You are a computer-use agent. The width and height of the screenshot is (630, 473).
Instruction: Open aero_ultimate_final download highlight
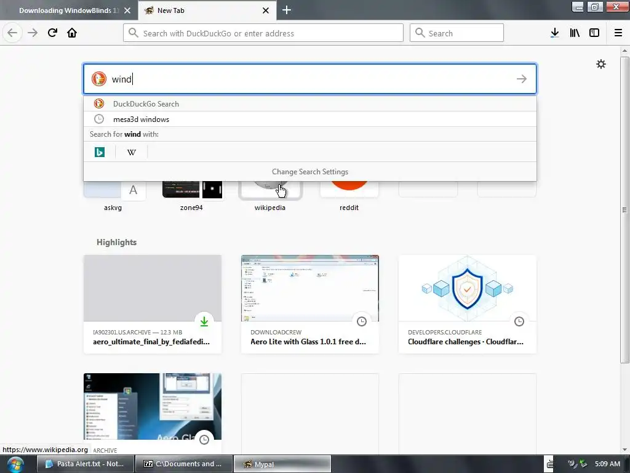tap(153, 304)
